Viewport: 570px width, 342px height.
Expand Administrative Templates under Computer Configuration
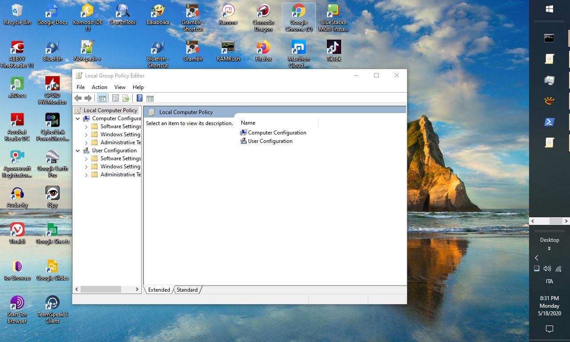pyautogui.click(x=86, y=142)
